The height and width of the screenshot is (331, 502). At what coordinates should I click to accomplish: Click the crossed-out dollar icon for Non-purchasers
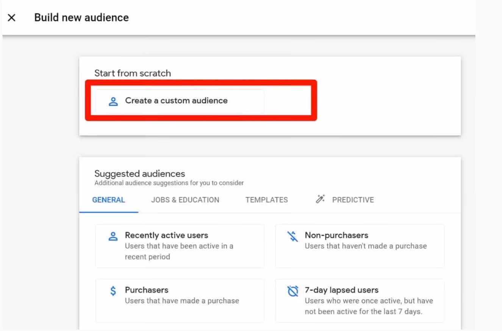coord(292,237)
